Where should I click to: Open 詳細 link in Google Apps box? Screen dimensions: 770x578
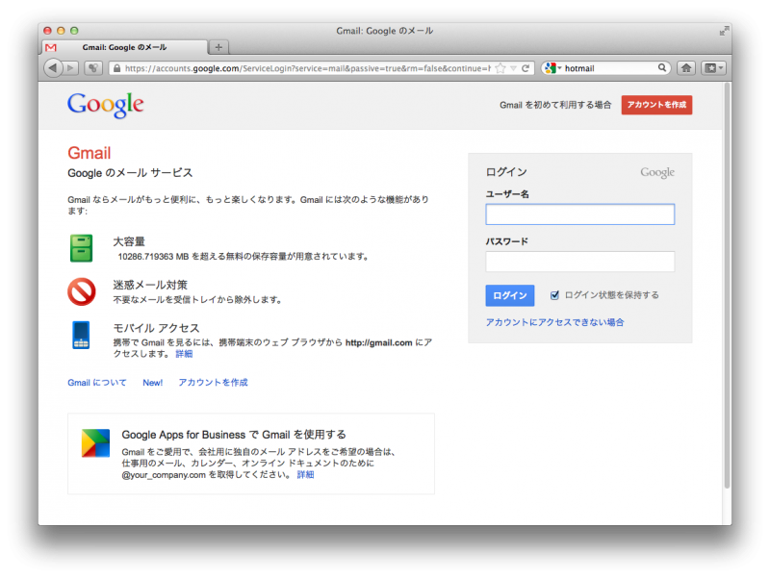[x=305, y=474]
